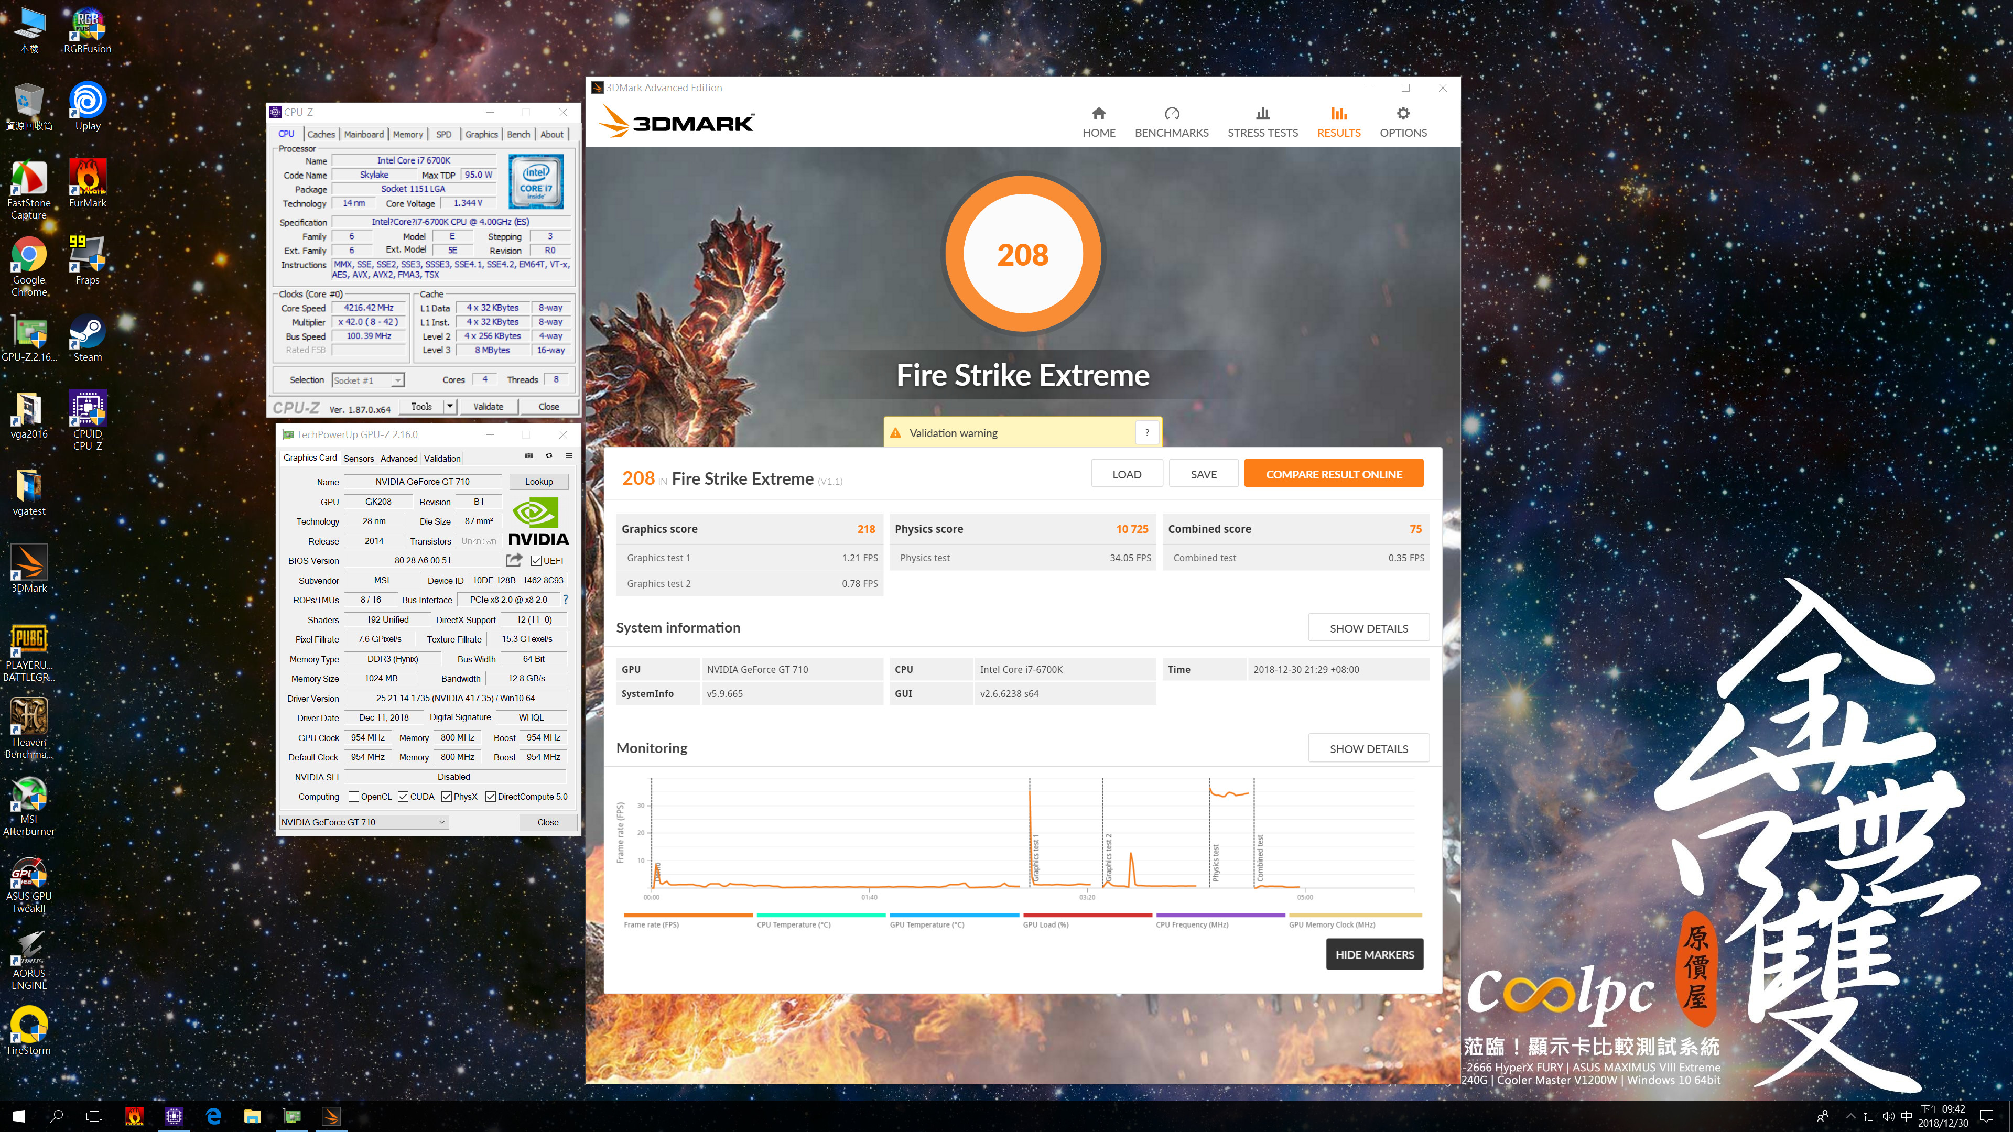Open the FireStorm desktop icon
Screen dimensions: 2013x1132
29,1030
